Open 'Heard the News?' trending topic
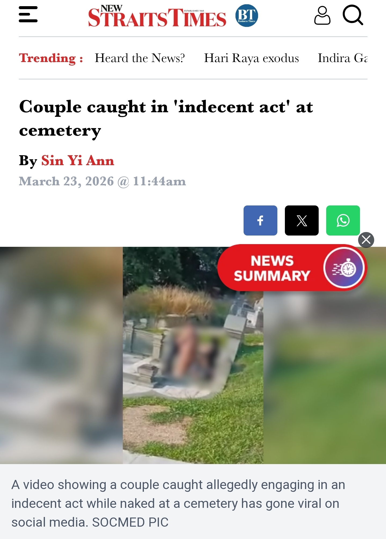This screenshot has height=539, width=386. pyautogui.click(x=140, y=58)
